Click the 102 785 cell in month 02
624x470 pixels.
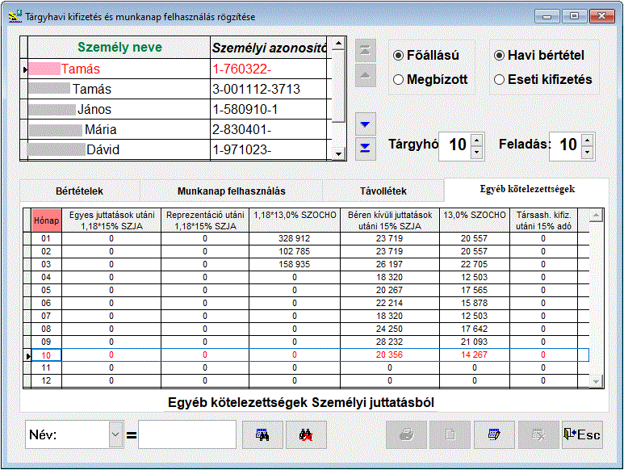pyautogui.click(x=295, y=251)
